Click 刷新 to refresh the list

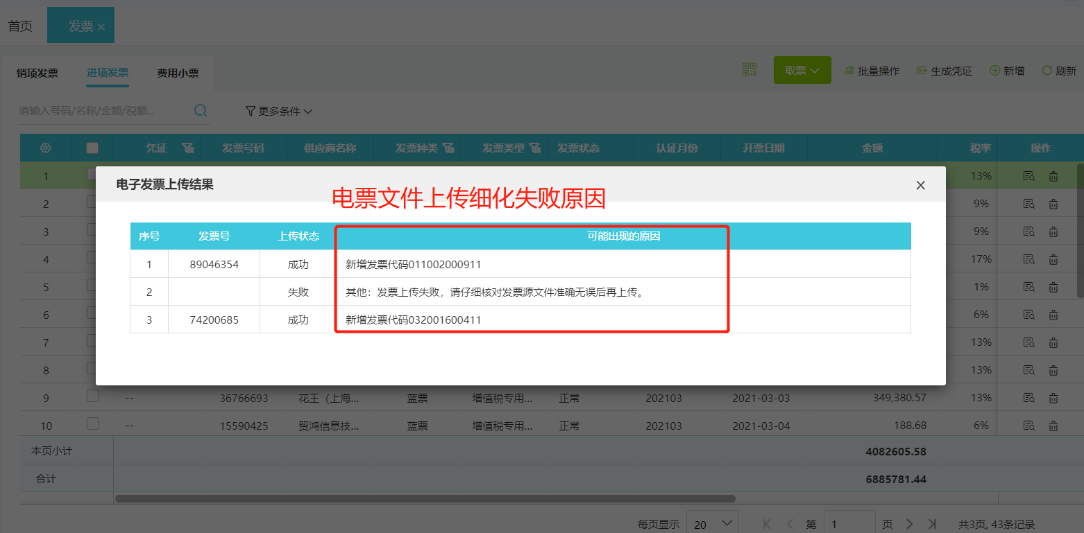[x=1059, y=71]
